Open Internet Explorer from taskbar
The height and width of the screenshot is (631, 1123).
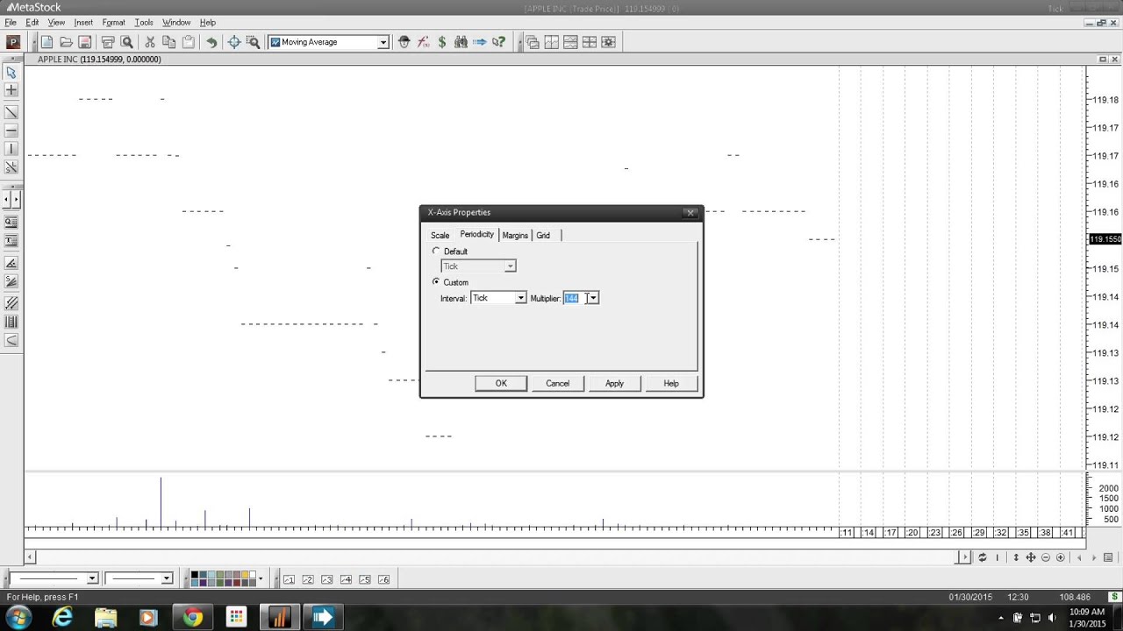pyautogui.click(x=62, y=618)
